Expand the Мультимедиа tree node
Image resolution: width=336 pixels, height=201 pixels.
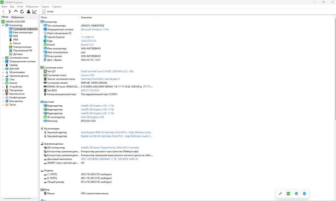(x=3, y=72)
